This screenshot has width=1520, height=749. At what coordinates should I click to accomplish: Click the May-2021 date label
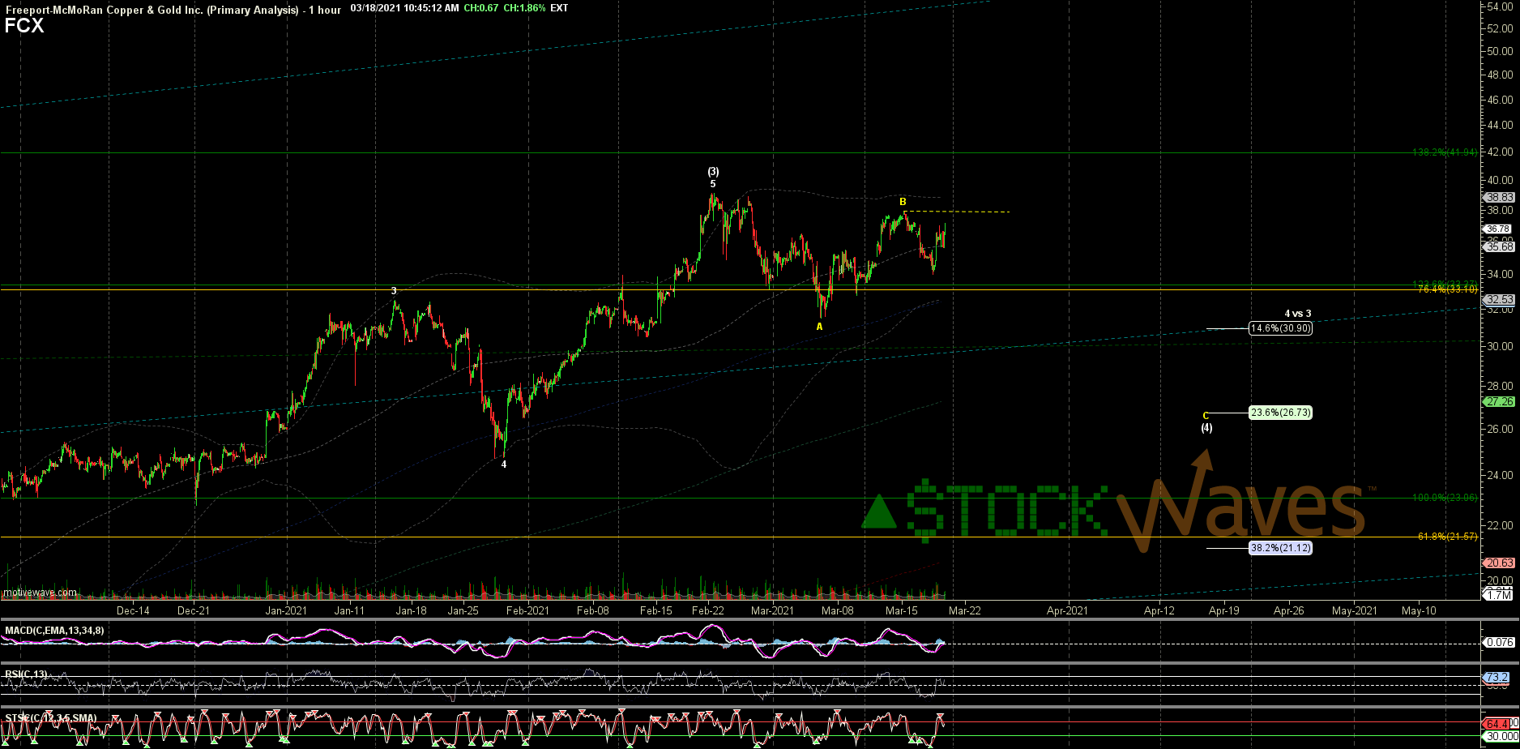pos(1355,610)
